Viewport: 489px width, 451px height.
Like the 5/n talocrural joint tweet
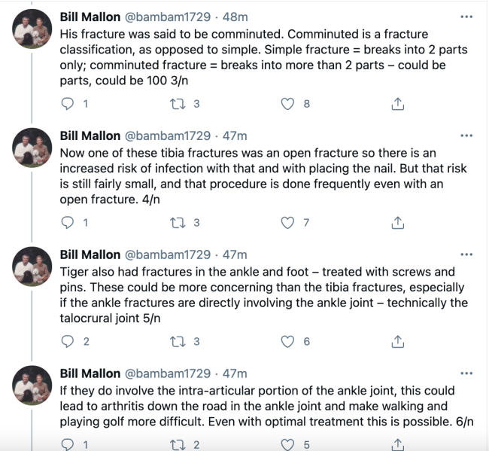(287, 341)
